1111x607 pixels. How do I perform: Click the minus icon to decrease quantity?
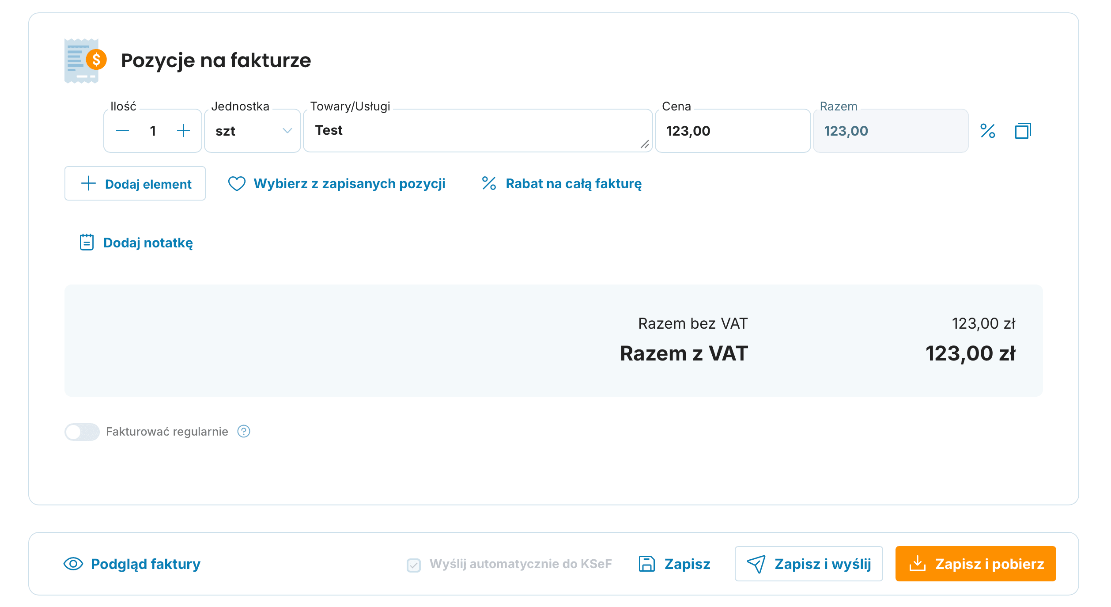pos(122,131)
